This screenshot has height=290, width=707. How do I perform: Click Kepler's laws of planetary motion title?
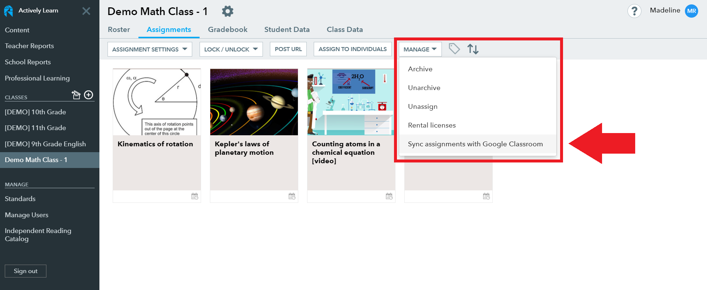(244, 148)
